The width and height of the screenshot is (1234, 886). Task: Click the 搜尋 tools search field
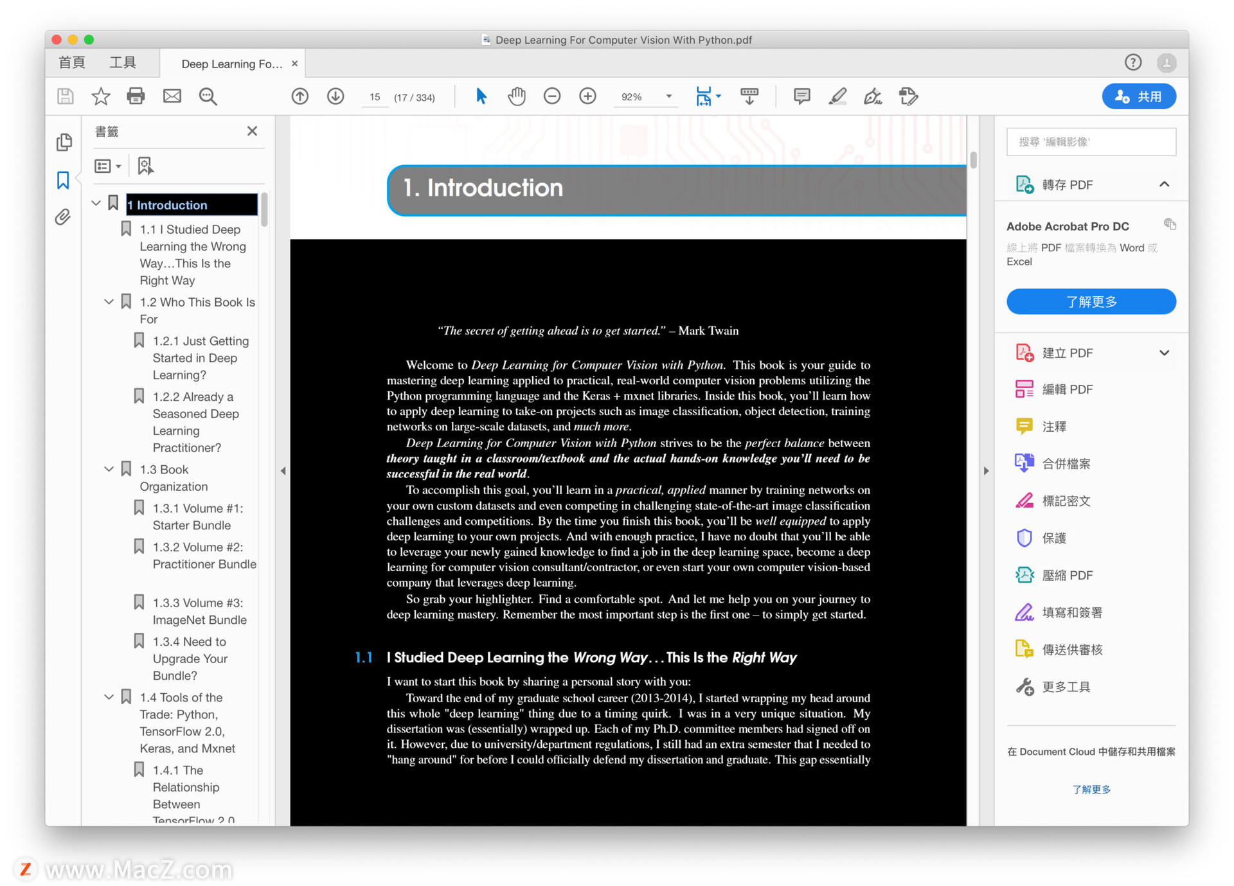pos(1091,141)
